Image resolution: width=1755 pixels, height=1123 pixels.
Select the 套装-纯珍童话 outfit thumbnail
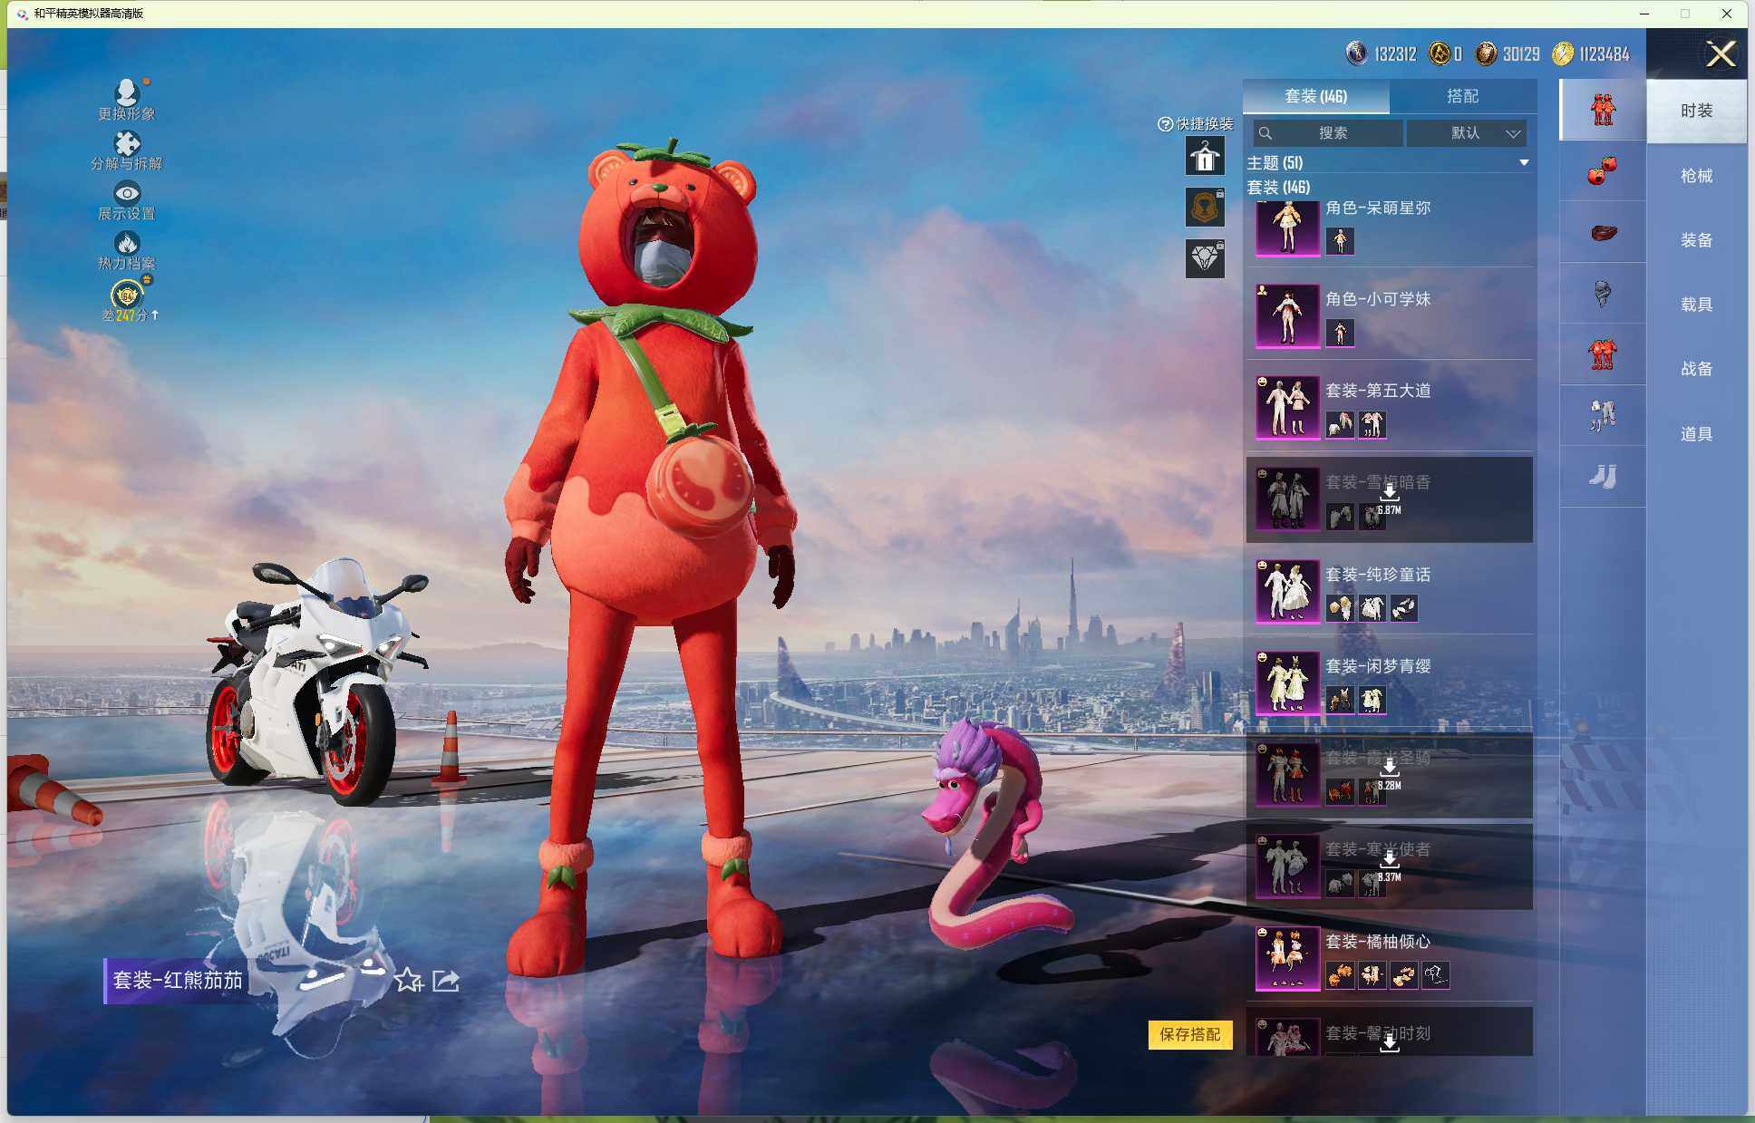pos(1287,591)
